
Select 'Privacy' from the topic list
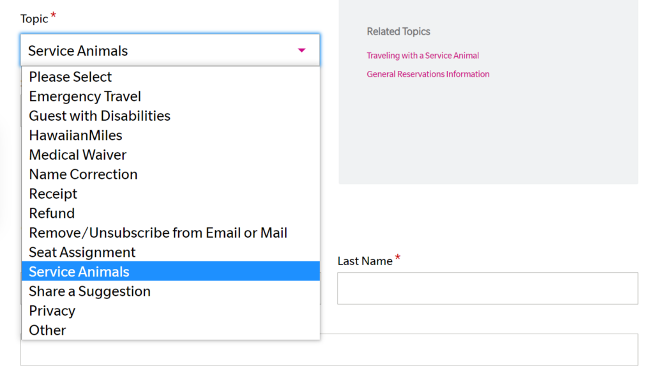(171, 311)
